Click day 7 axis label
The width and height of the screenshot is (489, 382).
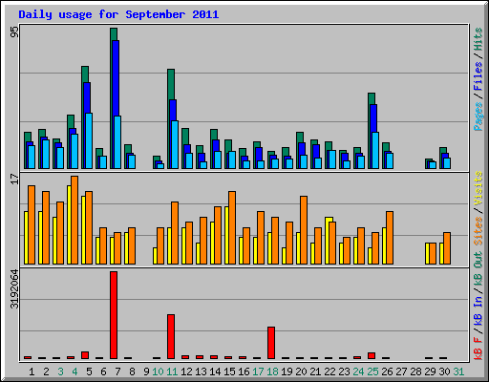pyautogui.click(x=117, y=371)
